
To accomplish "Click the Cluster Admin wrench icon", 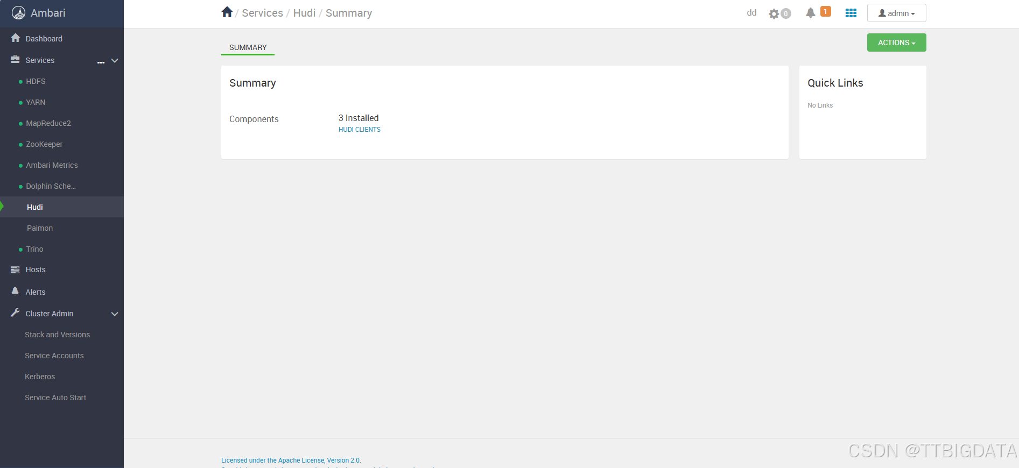I will click(x=15, y=313).
